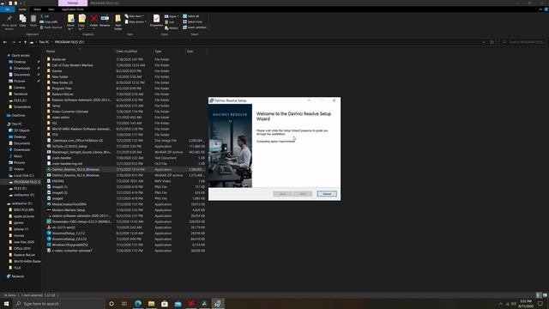Click the Search PROGRAM FILES box
Viewport: 549px width, 309px height.
tap(523, 42)
